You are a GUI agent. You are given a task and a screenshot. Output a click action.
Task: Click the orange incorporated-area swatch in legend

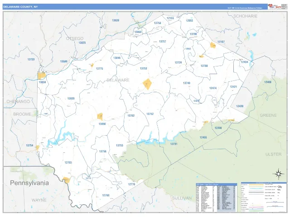(x=256, y=184)
